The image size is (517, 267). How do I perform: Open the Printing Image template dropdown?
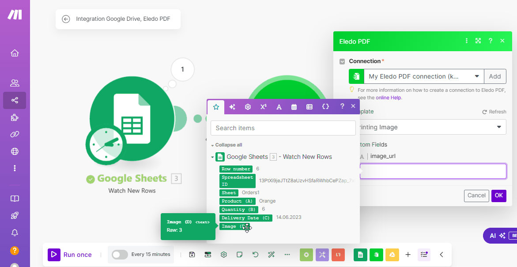(x=433, y=127)
